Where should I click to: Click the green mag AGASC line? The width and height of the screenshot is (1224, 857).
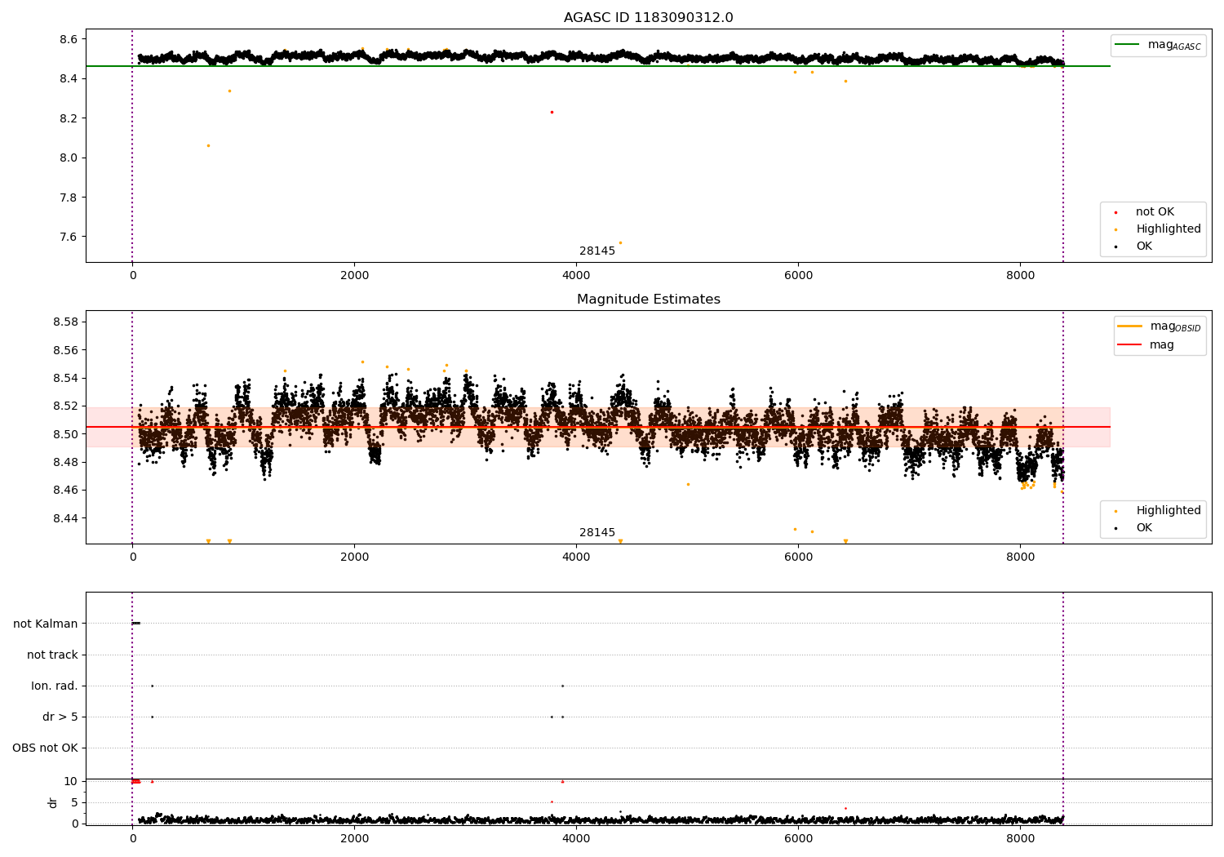[x=597, y=66]
